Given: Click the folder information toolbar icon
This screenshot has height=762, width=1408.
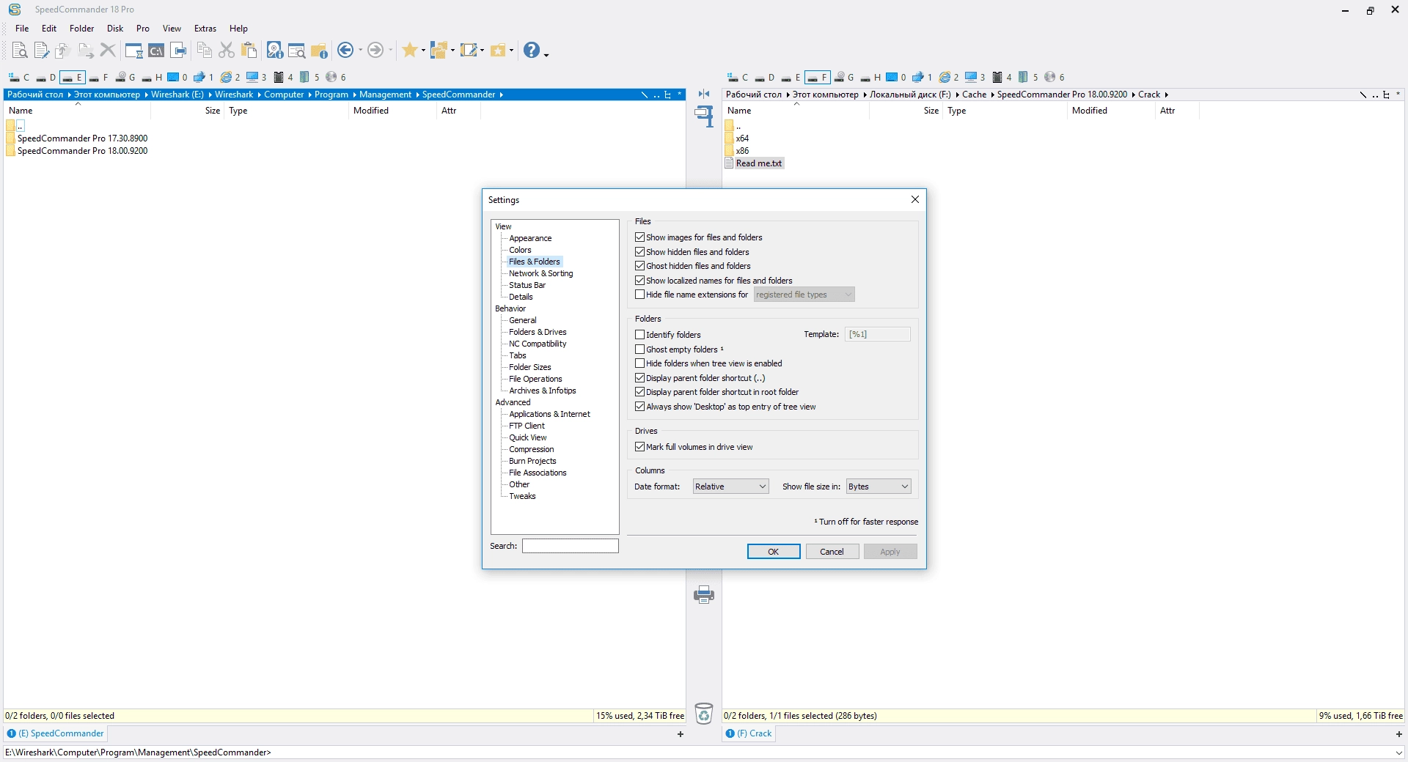Looking at the screenshot, I should (x=319, y=50).
